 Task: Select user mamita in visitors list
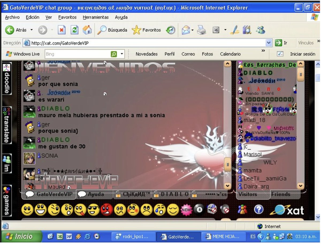[252, 170]
